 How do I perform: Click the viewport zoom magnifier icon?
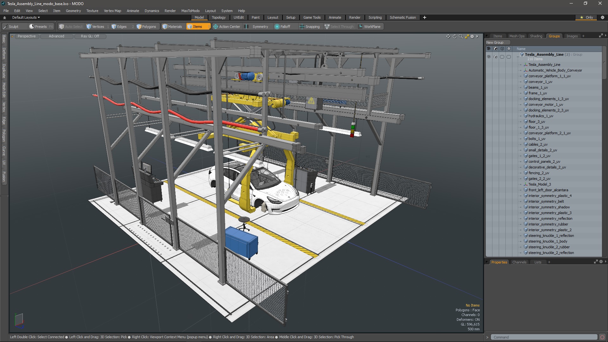(461, 36)
